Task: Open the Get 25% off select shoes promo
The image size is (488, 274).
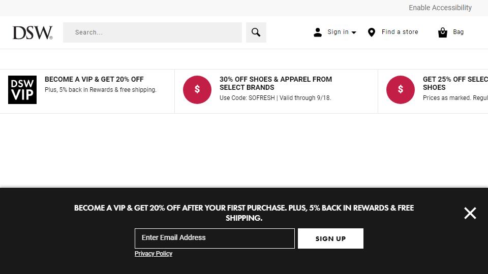Action: [455, 83]
